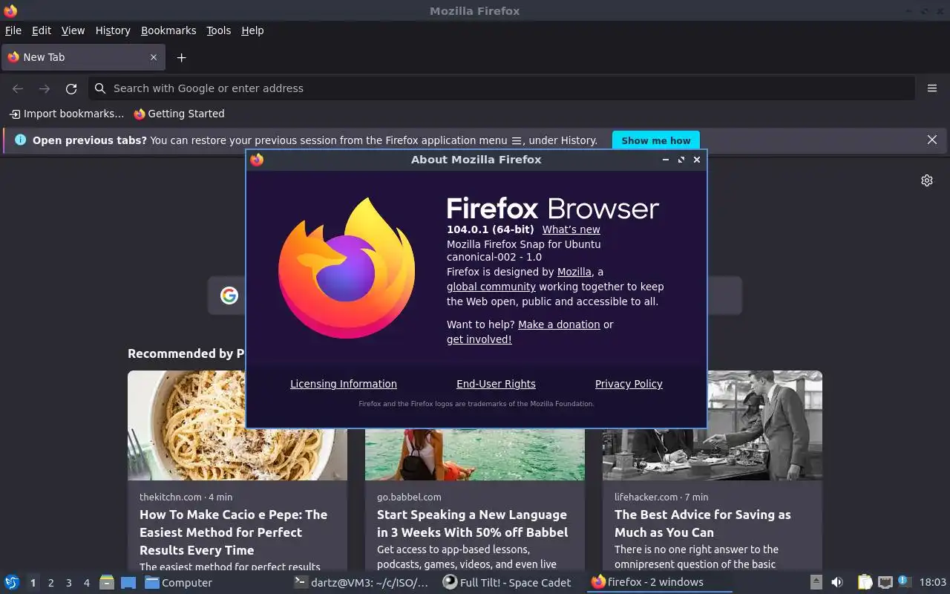Open the Firefox application hamburger menu
Screen dimensions: 950x594
(x=932, y=88)
